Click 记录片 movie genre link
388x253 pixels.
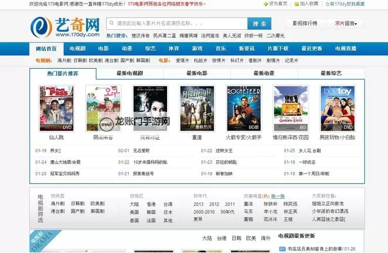point(291,60)
